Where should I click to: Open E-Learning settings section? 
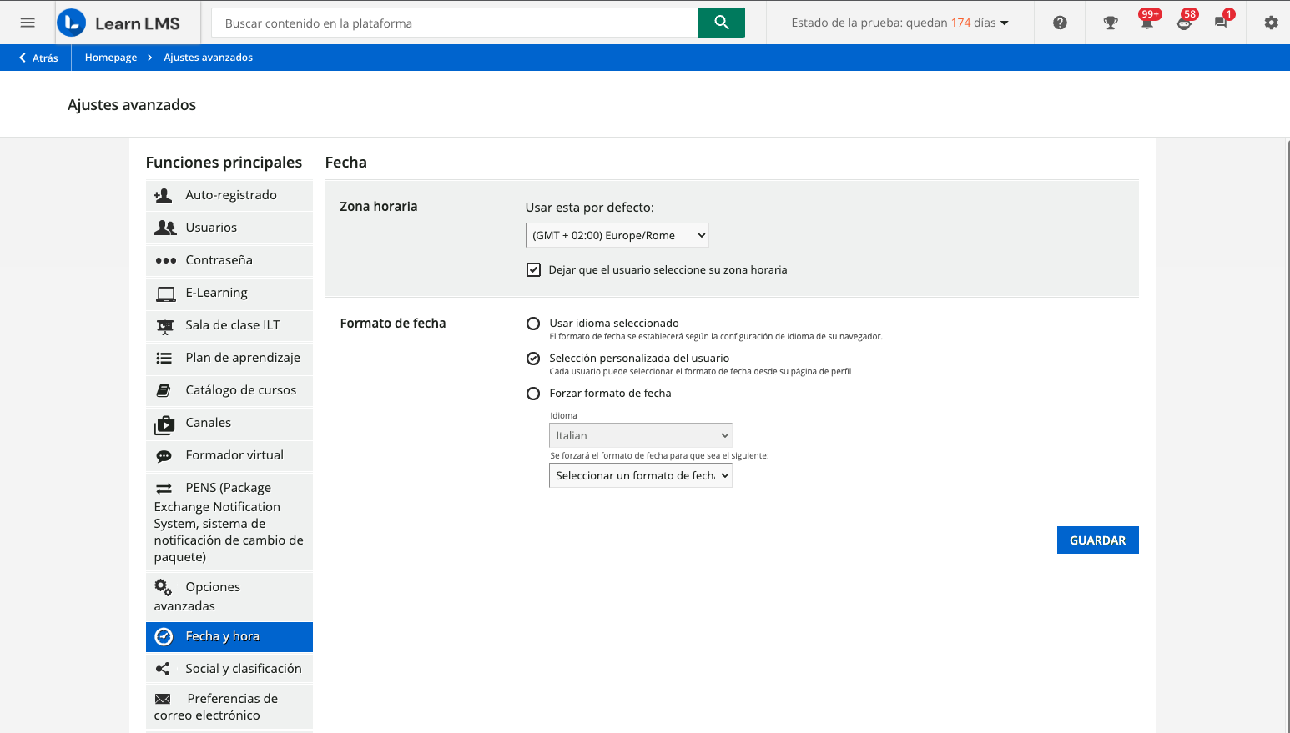click(x=229, y=293)
